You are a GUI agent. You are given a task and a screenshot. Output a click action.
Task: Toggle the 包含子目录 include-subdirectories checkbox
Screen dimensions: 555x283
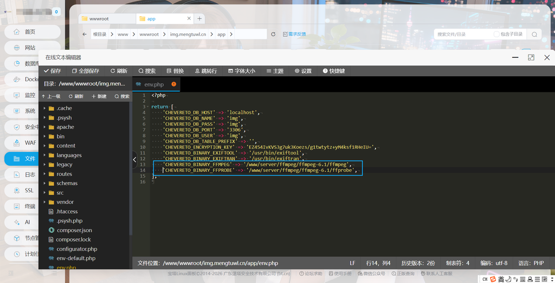coord(496,34)
